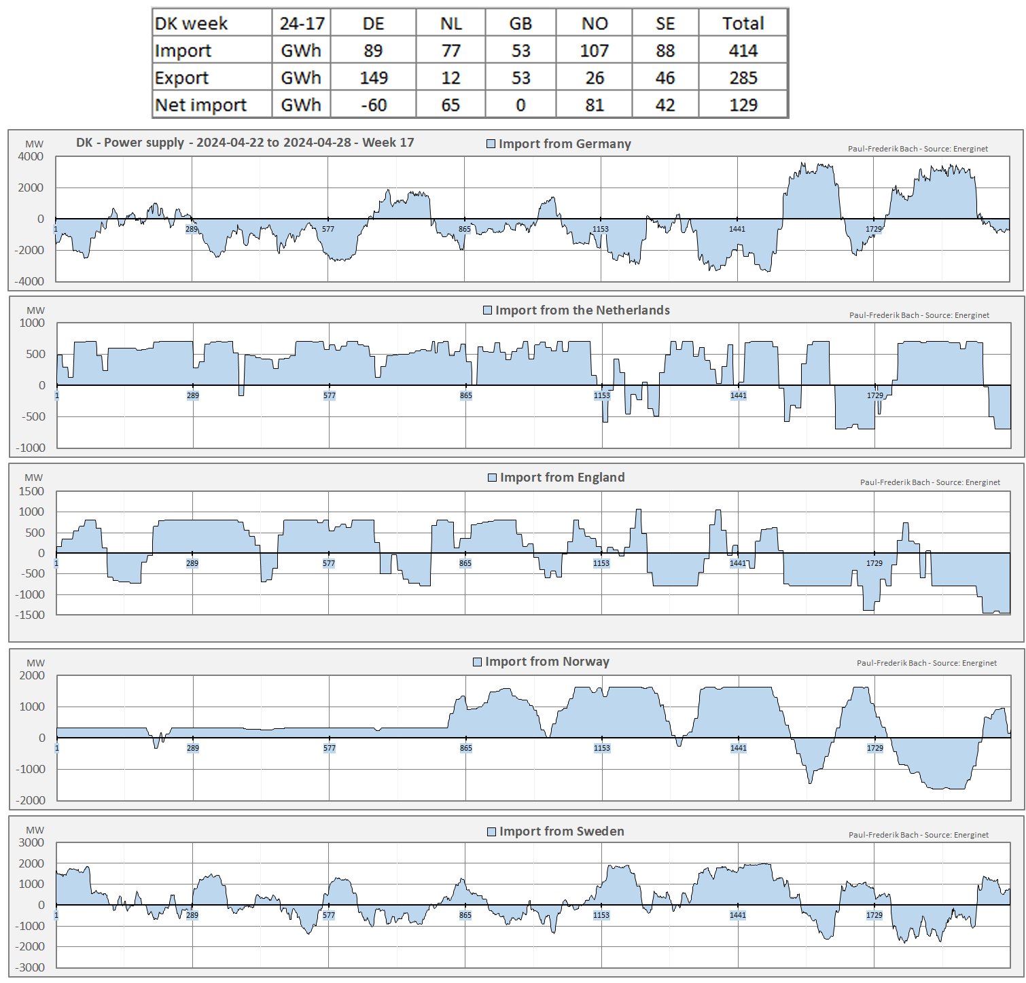1026x983 pixels.
Task: Click the Import from Sweden legend swatch
Action: pos(492,832)
